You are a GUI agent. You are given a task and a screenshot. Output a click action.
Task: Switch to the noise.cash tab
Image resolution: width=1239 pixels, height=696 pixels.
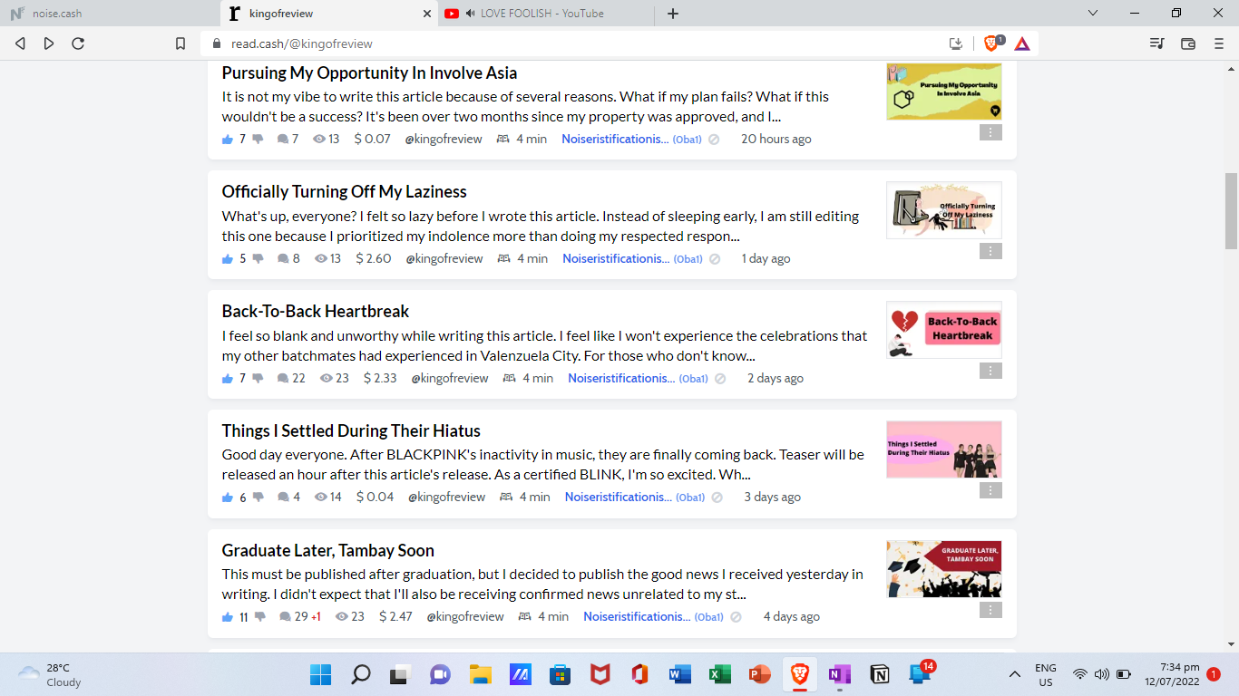(x=109, y=13)
